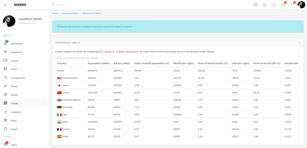
Task: Click the Analytics chart icon
Action: 5,112
